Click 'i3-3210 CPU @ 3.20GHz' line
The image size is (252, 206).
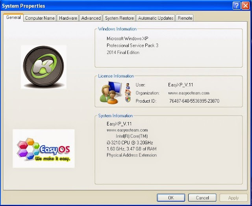click(x=130, y=142)
